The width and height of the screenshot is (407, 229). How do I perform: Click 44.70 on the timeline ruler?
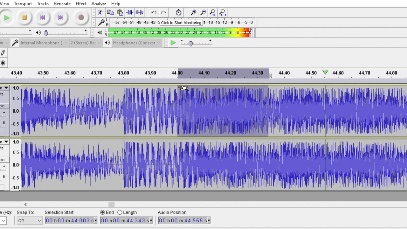(x=364, y=73)
